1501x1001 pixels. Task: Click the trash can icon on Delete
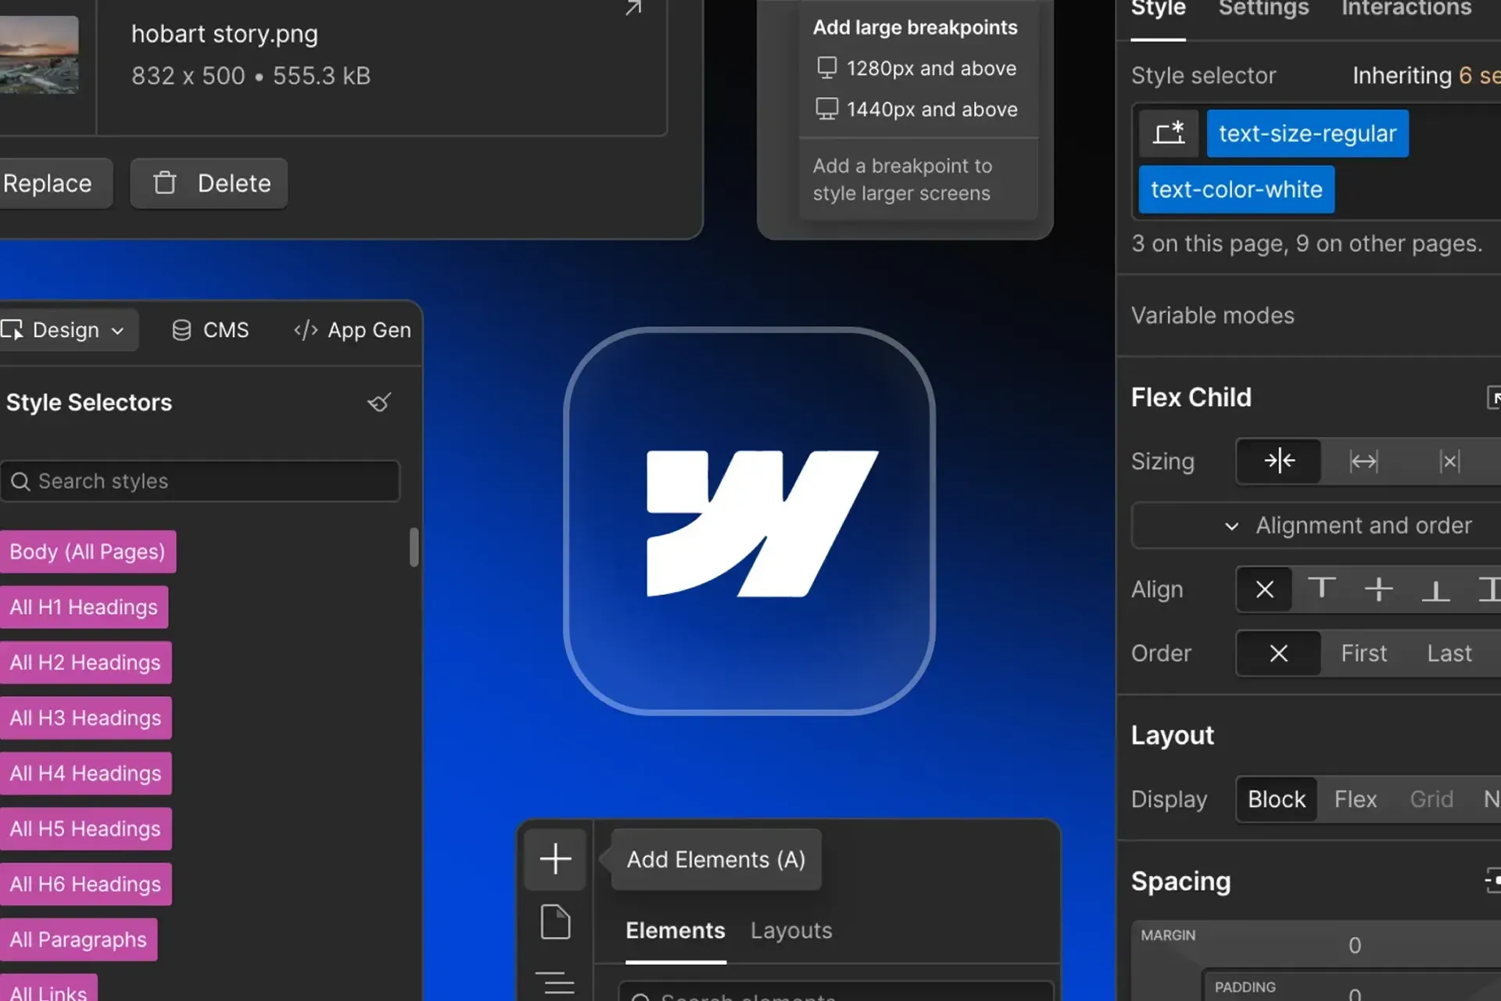(165, 183)
